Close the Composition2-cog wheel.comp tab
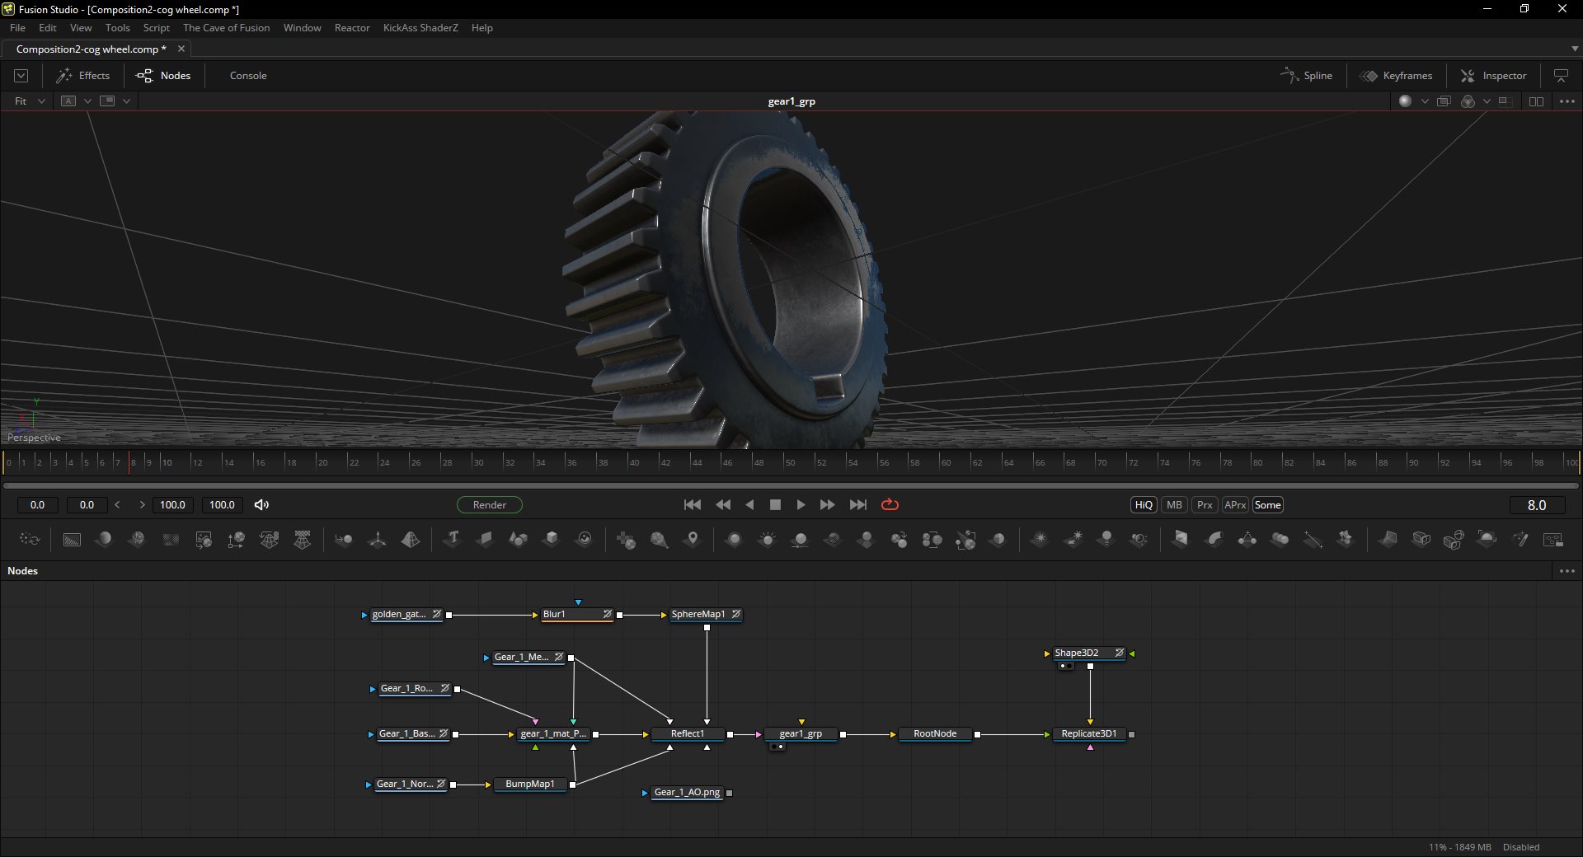This screenshot has height=857, width=1583. 181,49
